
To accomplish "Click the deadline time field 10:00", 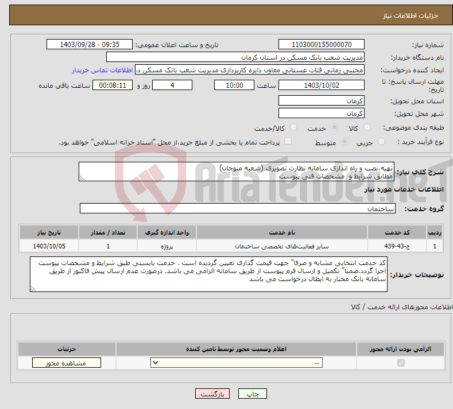I will (234, 85).
